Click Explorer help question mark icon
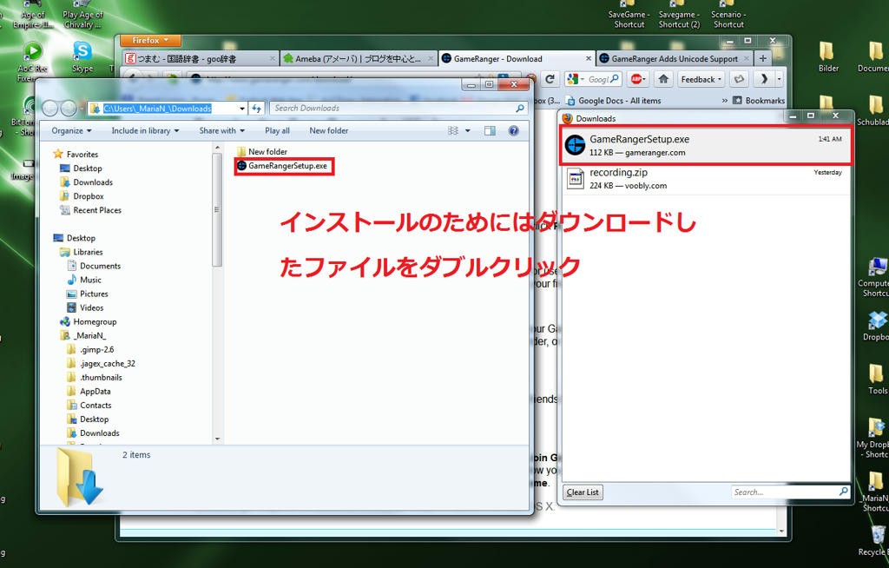 click(x=513, y=131)
